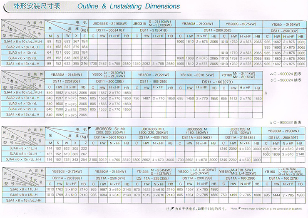
Task: Click the cell value '2662'
Action: point(146,160)
